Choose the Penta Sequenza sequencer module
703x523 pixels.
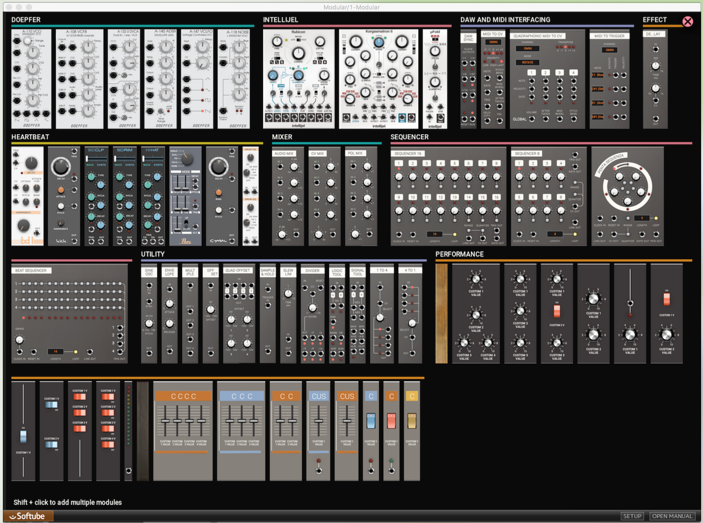pos(627,196)
